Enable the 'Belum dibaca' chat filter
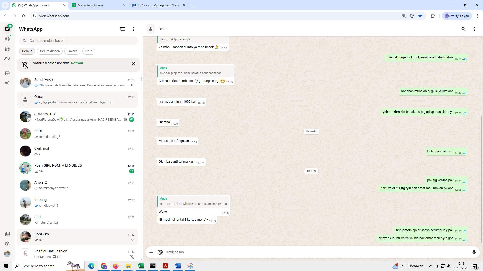 (x=50, y=51)
